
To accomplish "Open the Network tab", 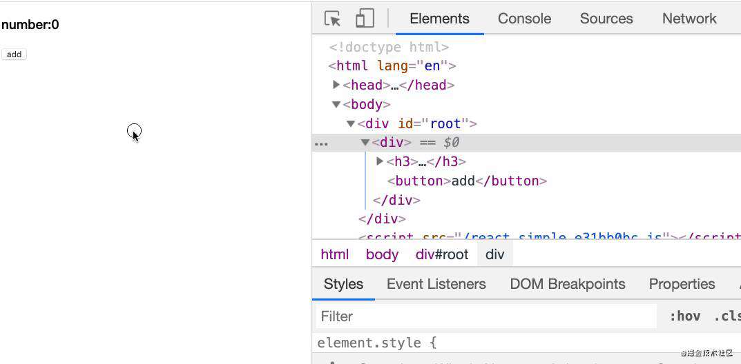I will tap(689, 19).
